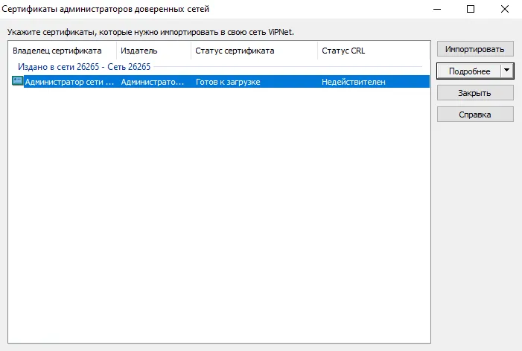Sort by Статус CRL column header
This screenshot has height=351, width=522.
point(374,51)
